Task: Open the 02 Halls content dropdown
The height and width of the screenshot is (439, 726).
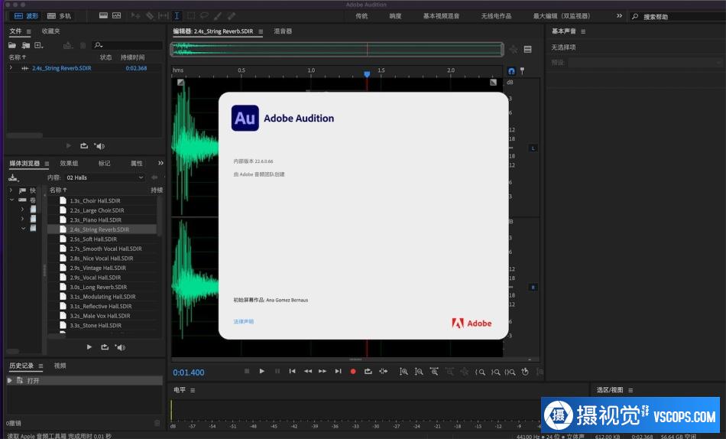Action: click(x=105, y=177)
